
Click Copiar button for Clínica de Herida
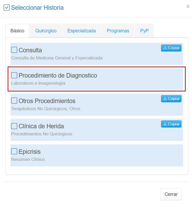(171, 124)
